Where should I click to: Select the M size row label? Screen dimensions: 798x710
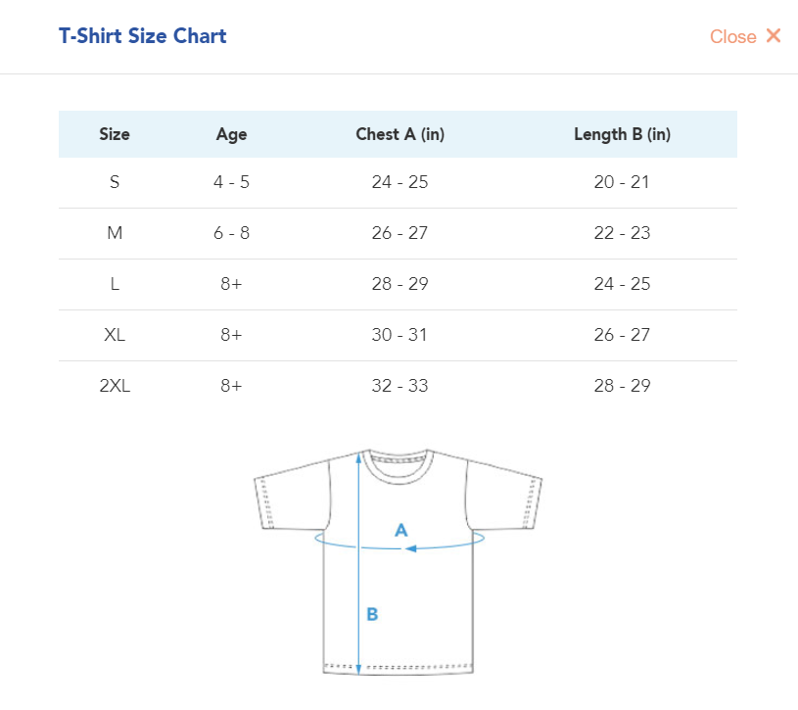point(115,233)
